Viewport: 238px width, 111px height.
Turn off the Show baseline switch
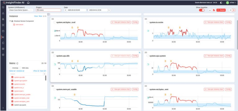pos(202,10)
